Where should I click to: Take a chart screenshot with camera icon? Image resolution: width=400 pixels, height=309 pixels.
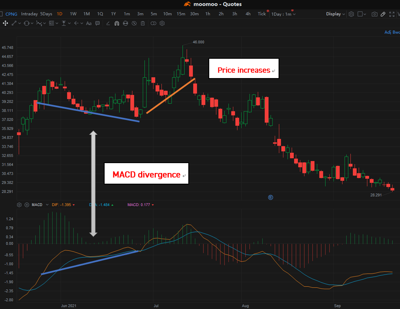(374, 14)
